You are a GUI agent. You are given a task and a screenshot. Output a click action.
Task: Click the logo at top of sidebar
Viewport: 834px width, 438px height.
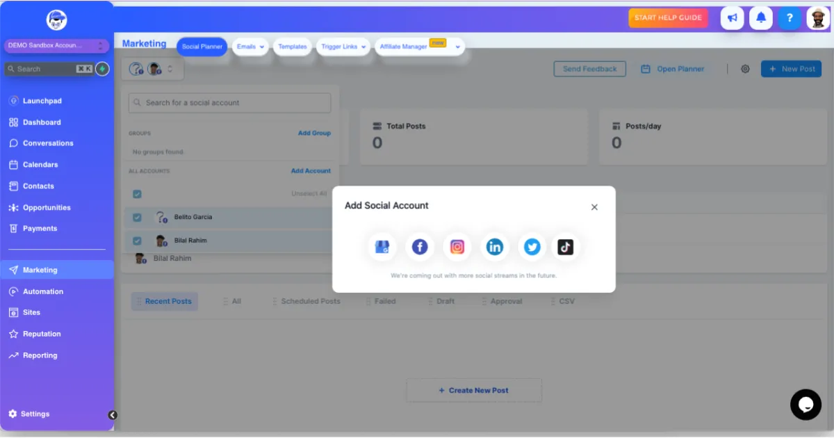point(57,20)
